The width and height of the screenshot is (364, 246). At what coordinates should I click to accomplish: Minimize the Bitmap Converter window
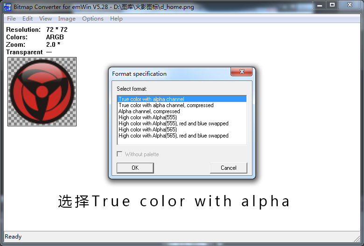320,5
